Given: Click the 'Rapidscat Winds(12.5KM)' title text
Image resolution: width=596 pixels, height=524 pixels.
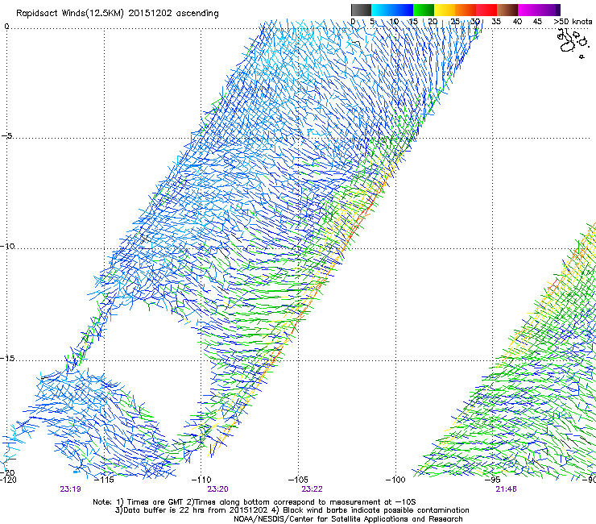Looking at the screenshot, I should coord(70,14).
